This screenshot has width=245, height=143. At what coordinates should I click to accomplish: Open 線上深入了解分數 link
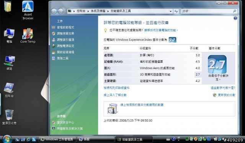coord(115,95)
